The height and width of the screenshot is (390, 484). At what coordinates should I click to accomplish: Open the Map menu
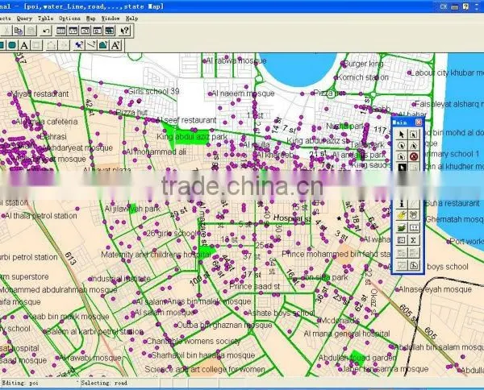(x=90, y=19)
